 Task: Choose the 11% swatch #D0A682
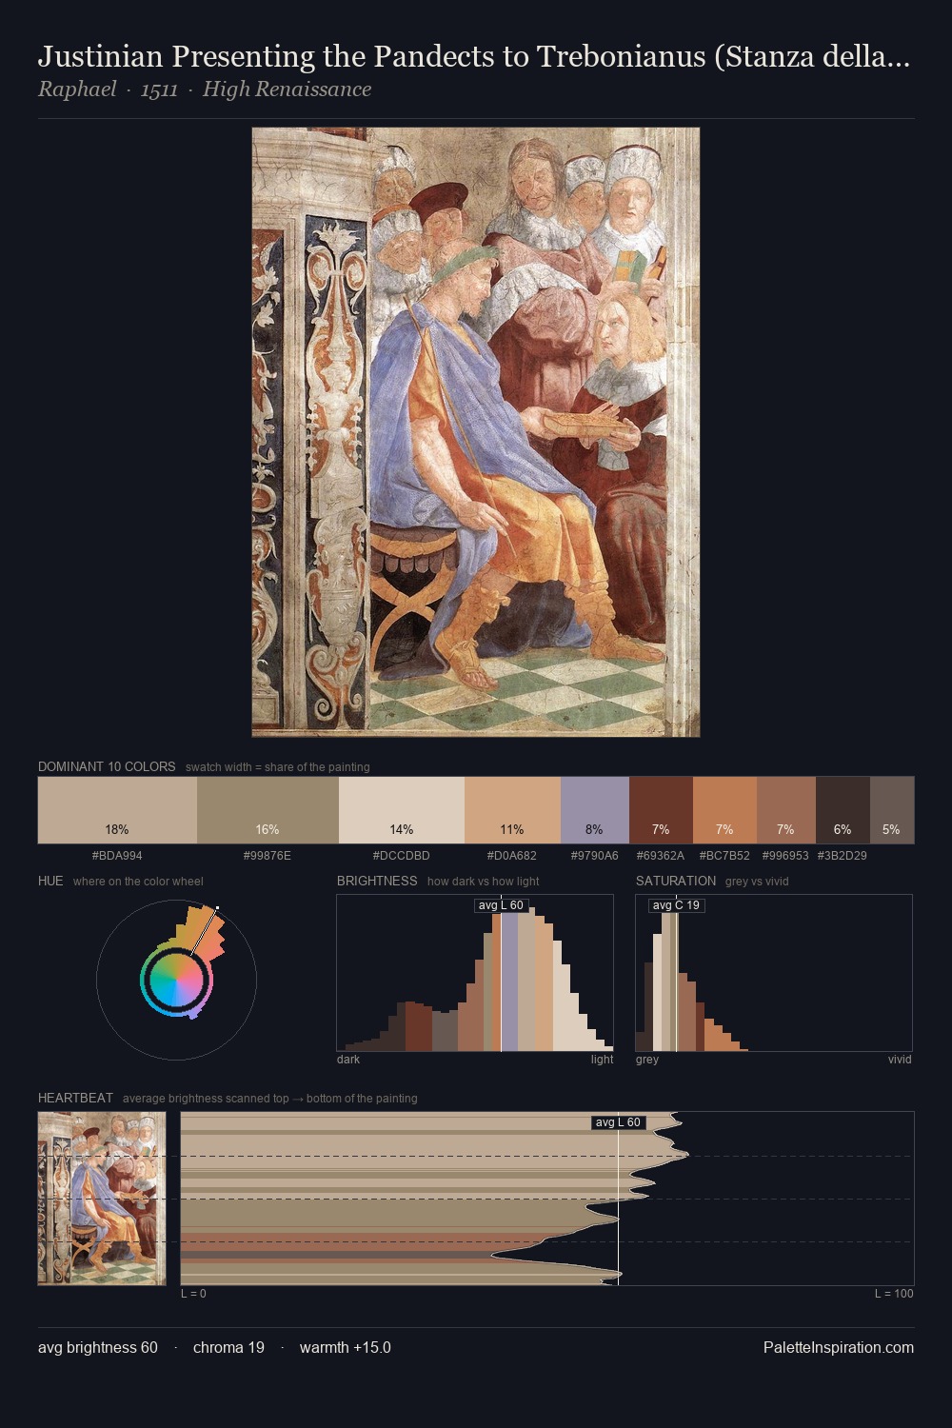[512, 810]
